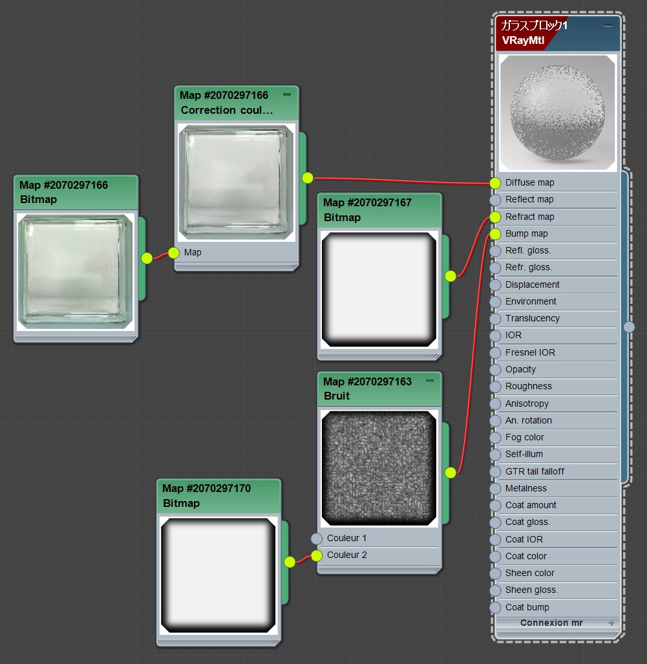Select the VRayMtl sphere preview thumbnail
This screenshot has height=664, width=647.
[557, 112]
